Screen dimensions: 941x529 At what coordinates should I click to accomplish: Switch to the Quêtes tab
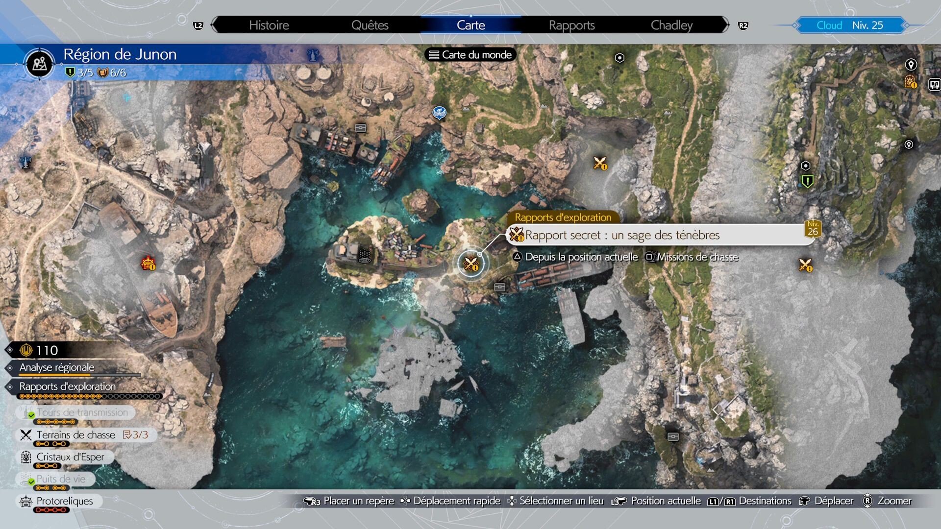370,25
